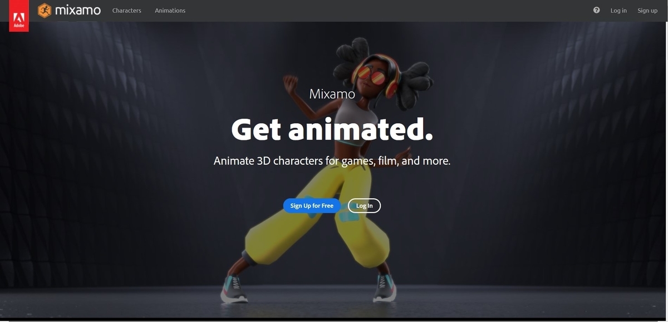Click the "Animate 3D characters for games, film, and more." text

332,161
